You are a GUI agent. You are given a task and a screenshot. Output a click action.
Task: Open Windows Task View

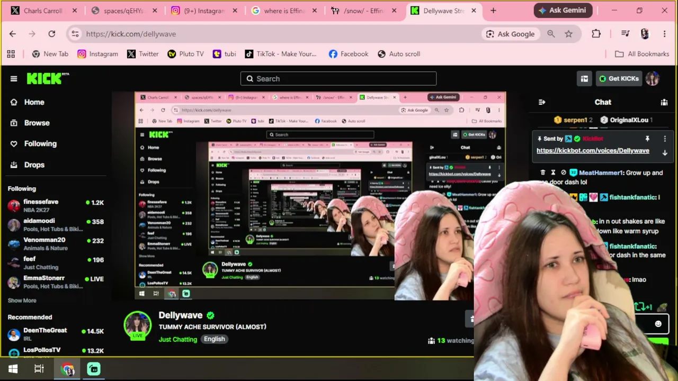39,369
